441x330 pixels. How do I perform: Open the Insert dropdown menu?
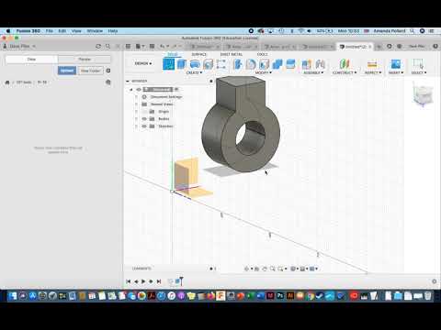396,72
